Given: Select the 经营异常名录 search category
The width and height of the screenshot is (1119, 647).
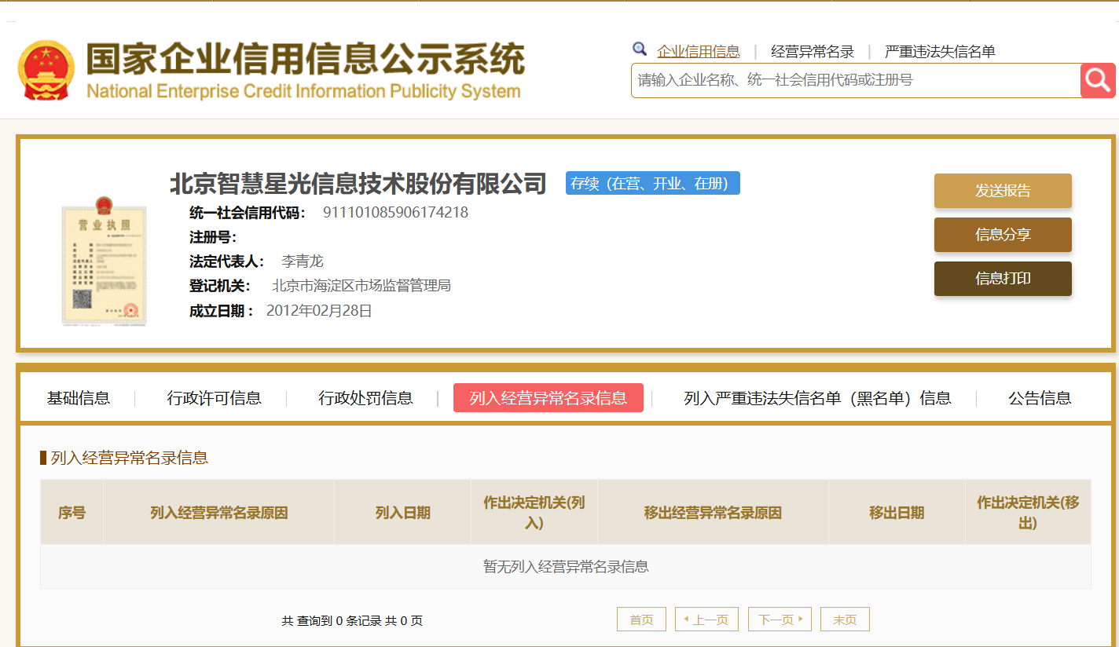Looking at the screenshot, I should coord(812,52).
